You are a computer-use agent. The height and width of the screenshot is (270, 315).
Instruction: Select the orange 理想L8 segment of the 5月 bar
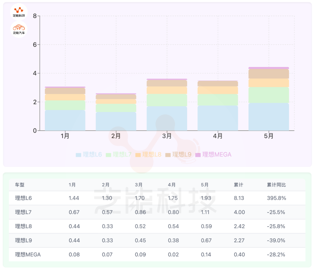[269, 83]
